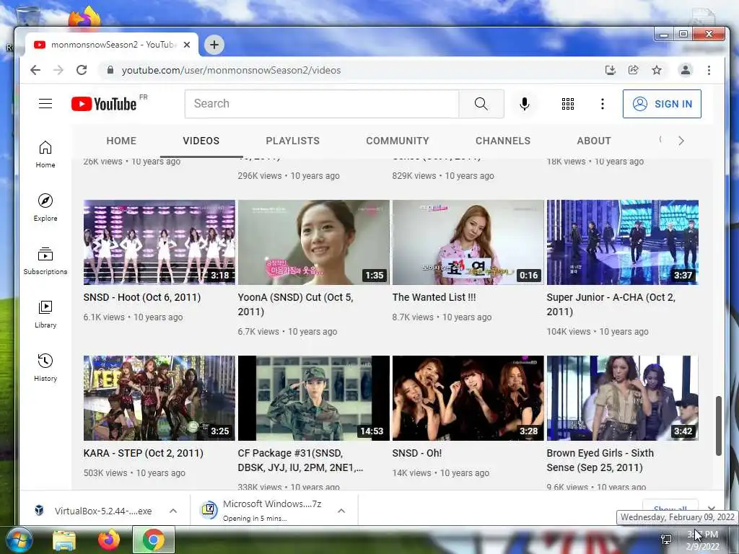Open the COMMUNITY channel tab

[398, 141]
